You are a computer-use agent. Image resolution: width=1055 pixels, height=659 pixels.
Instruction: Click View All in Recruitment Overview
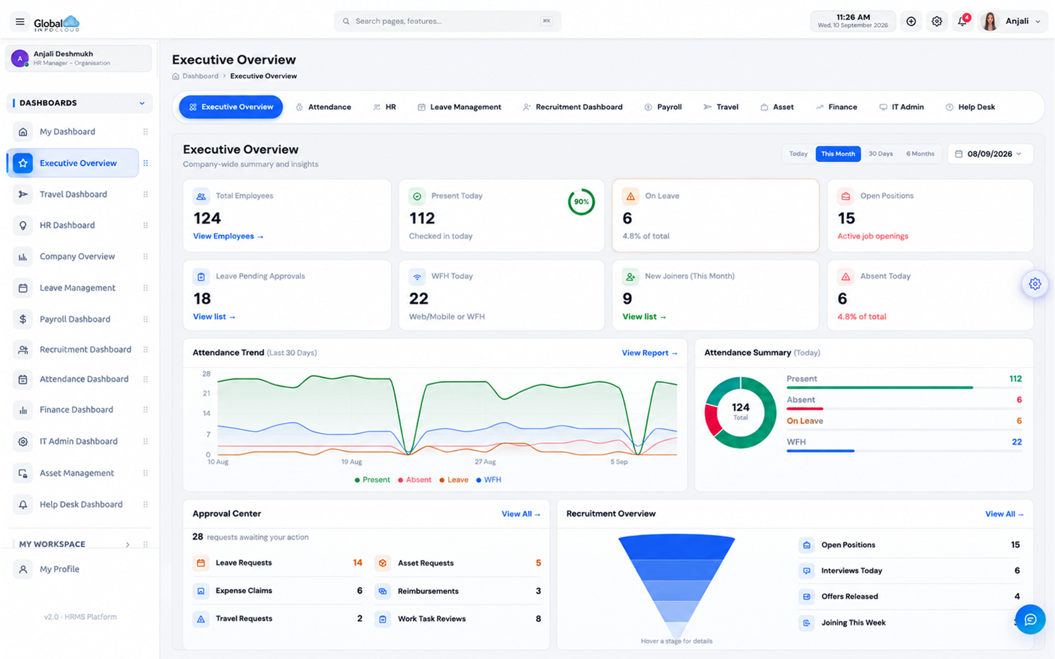pos(1004,514)
